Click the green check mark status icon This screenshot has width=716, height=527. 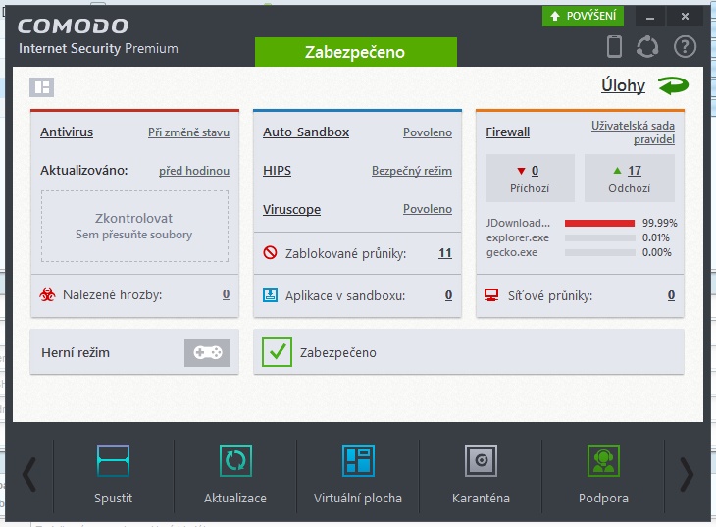(x=278, y=352)
